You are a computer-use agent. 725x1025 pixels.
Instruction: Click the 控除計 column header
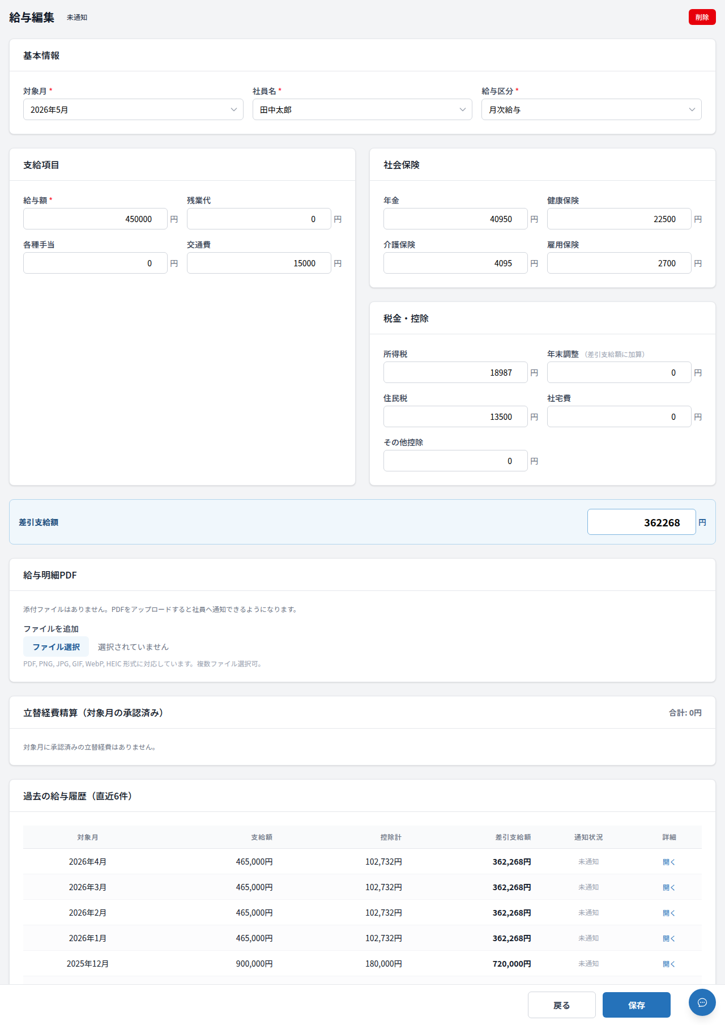[x=391, y=837]
